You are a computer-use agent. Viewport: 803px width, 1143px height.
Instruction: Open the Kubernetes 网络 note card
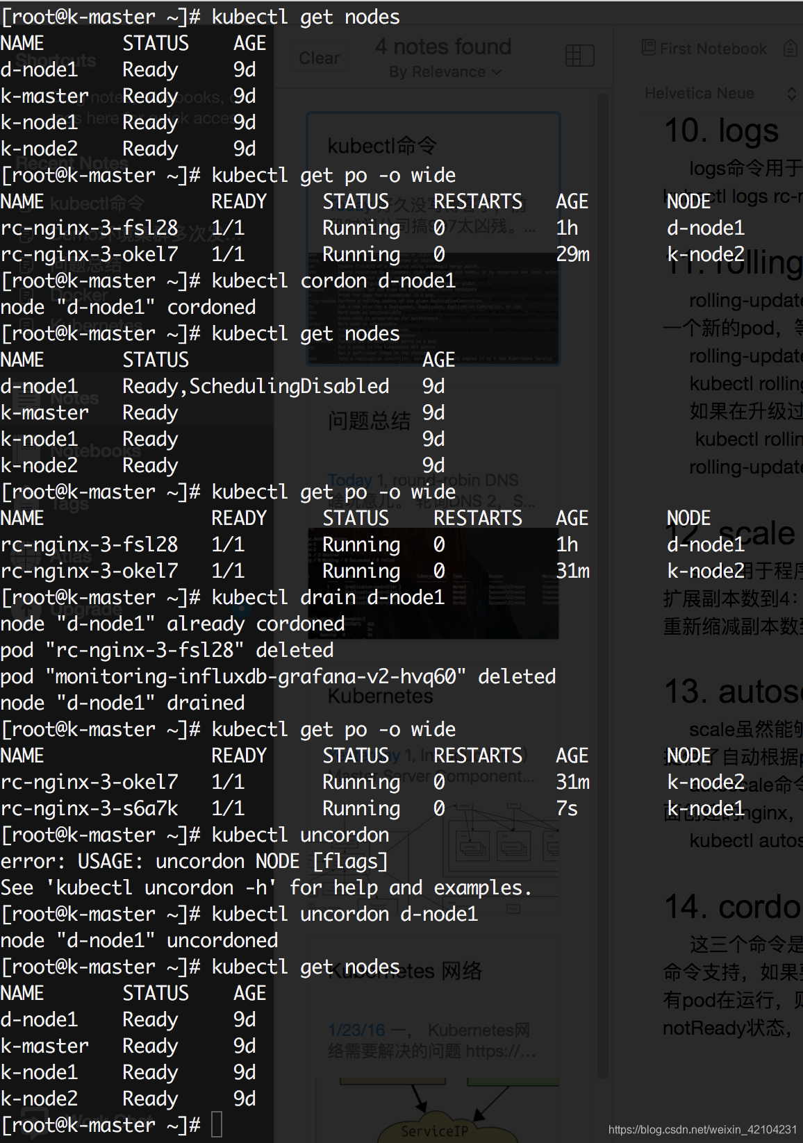tap(433, 1042)
